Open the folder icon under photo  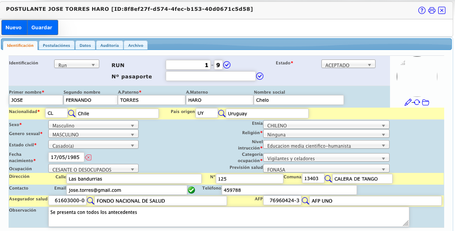coord(425,102)
